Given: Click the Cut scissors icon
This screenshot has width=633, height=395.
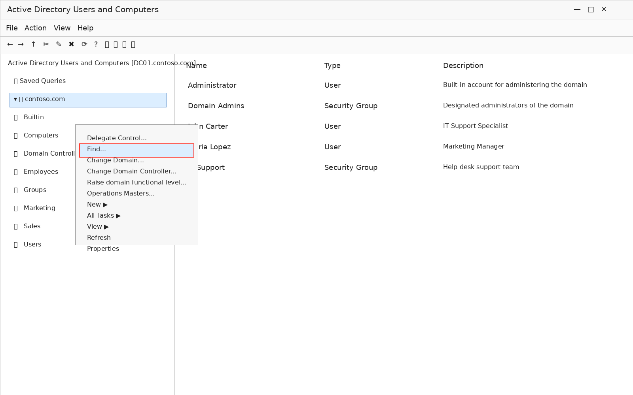Looking at the screenshot, I should [46, 44].
